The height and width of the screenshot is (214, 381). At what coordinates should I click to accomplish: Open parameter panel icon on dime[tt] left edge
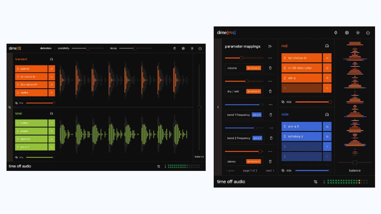coord(10,107)
